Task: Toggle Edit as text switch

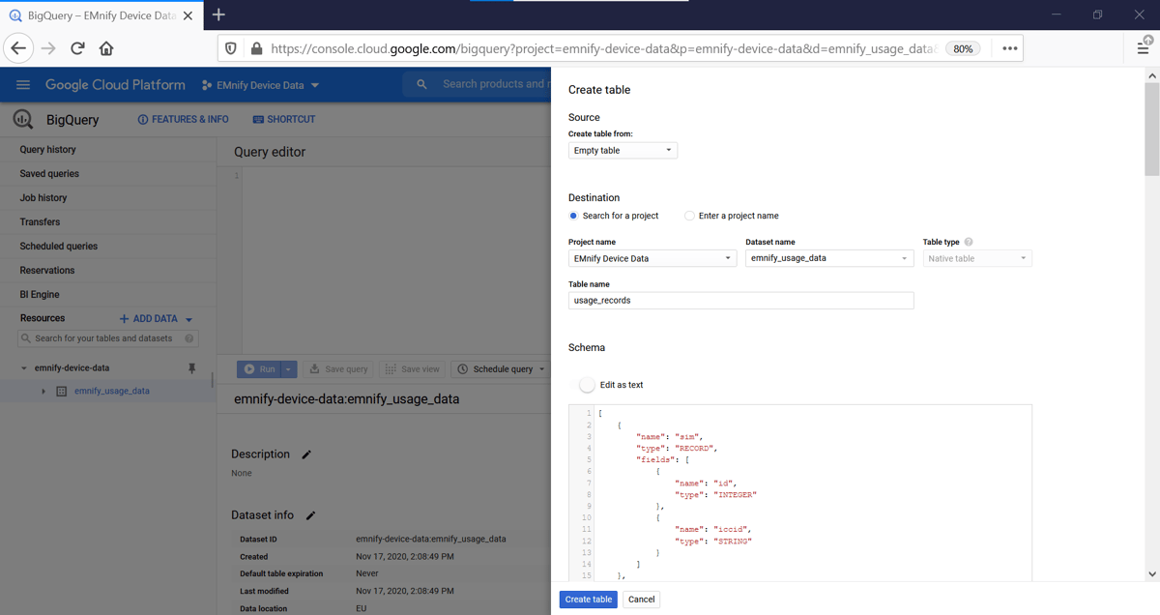Action: [587, 385]
